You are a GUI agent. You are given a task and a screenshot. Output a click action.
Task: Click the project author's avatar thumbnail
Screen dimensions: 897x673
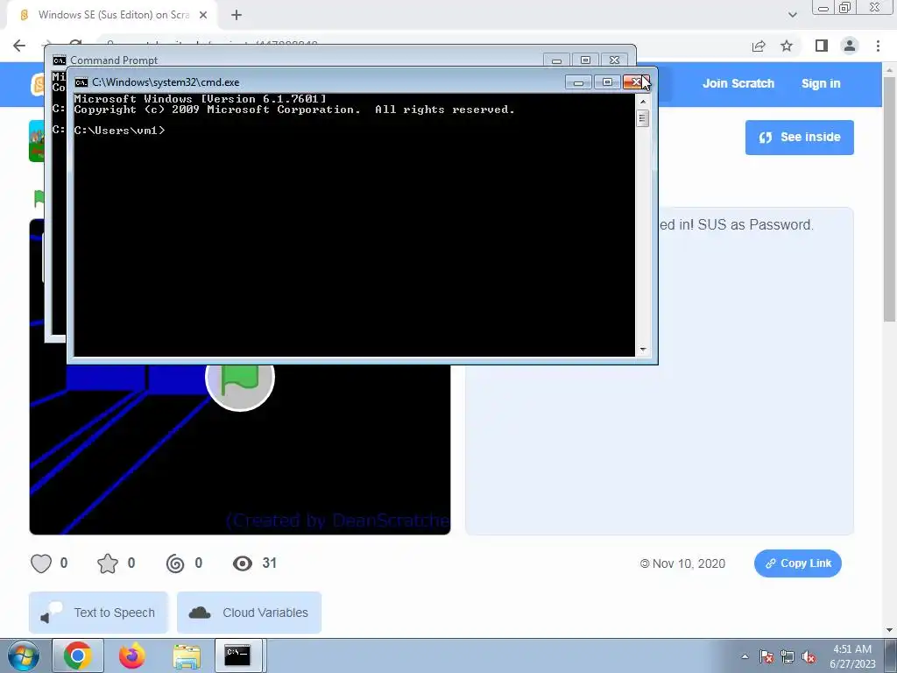pyautogui.click(x=36, y=141)
